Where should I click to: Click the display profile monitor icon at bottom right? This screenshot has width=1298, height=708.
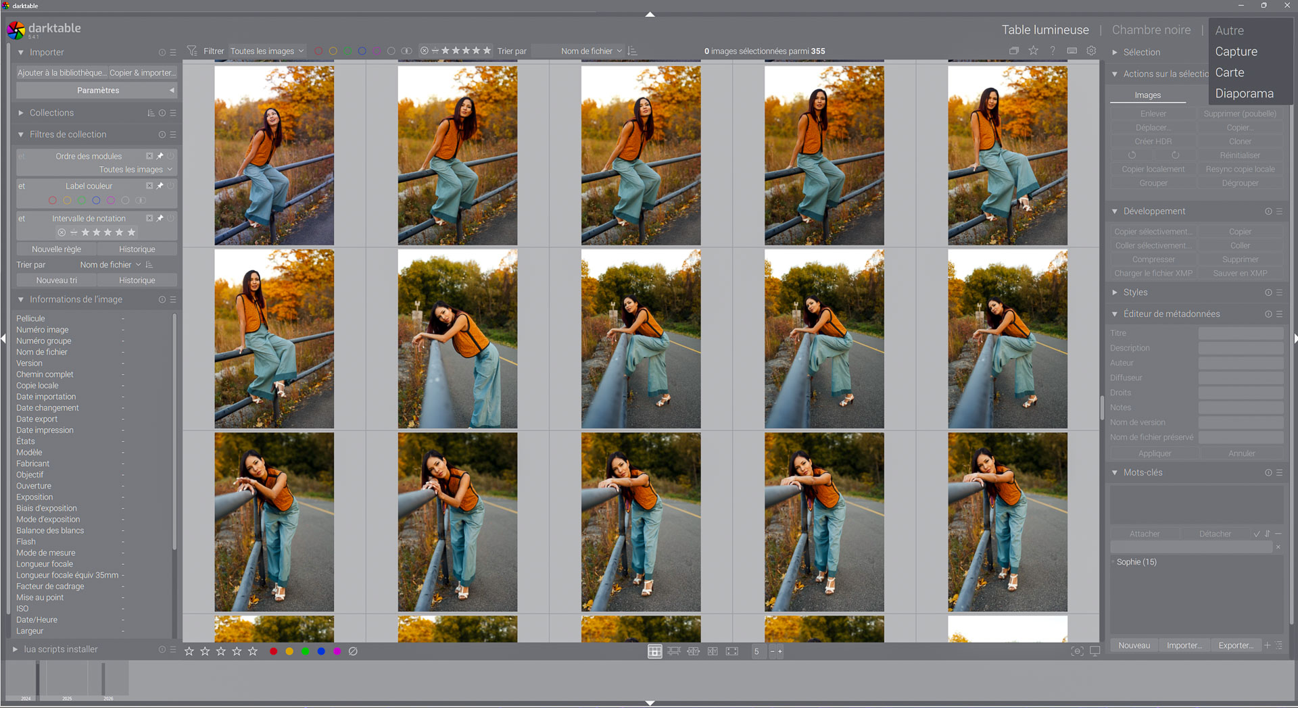click(1095, 651)
